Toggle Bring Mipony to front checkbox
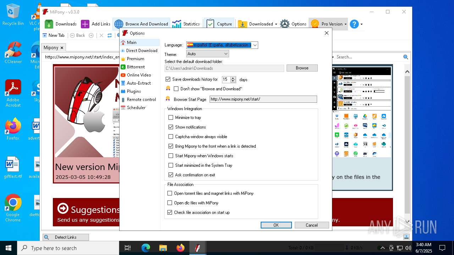The image size is (454, 255). (x=171, y=146)
